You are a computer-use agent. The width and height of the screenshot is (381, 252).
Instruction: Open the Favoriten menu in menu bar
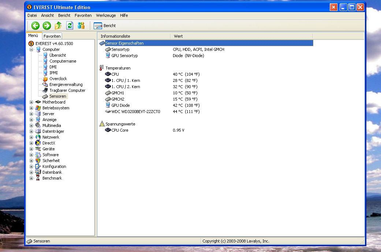(83, 15)
